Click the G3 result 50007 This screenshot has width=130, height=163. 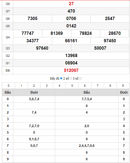[x=100, y=48]
